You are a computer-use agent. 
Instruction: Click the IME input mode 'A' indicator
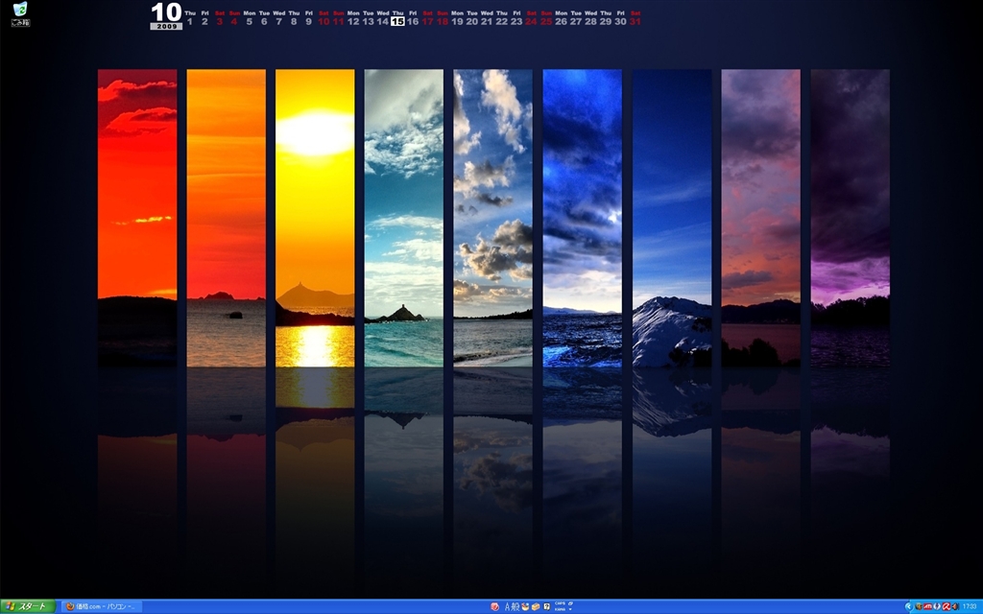point(507,606)
